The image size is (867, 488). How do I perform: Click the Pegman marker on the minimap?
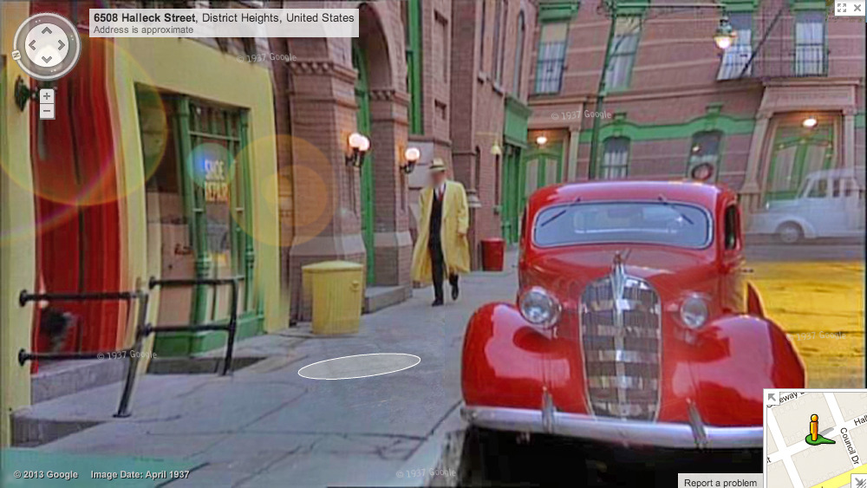(815, 430)
